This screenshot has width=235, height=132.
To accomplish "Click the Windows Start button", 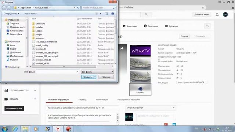I will 4,129.
